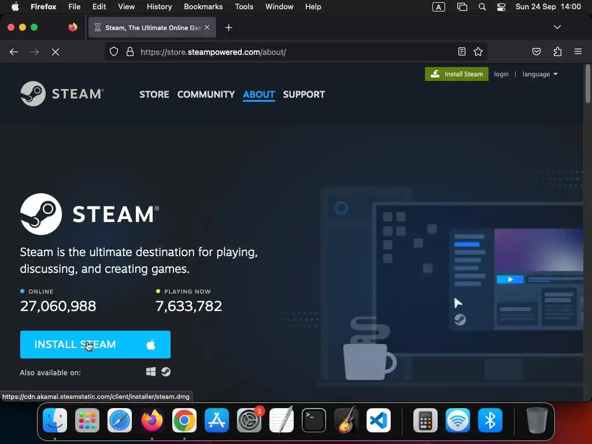Open the SUPPORT section

304,94
